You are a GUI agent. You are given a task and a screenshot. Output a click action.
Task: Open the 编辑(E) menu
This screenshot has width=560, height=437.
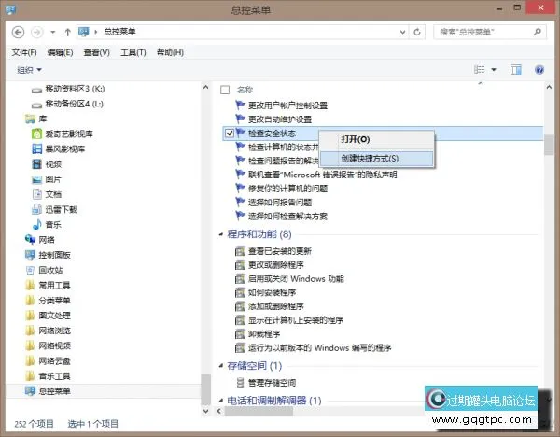coord(60,52)
